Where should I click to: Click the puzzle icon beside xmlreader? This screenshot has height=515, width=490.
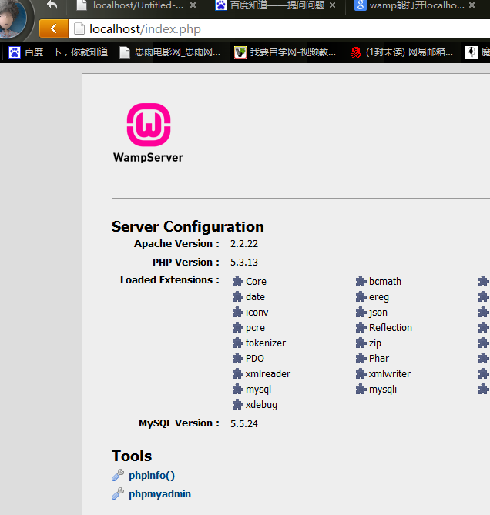[237, 374]
